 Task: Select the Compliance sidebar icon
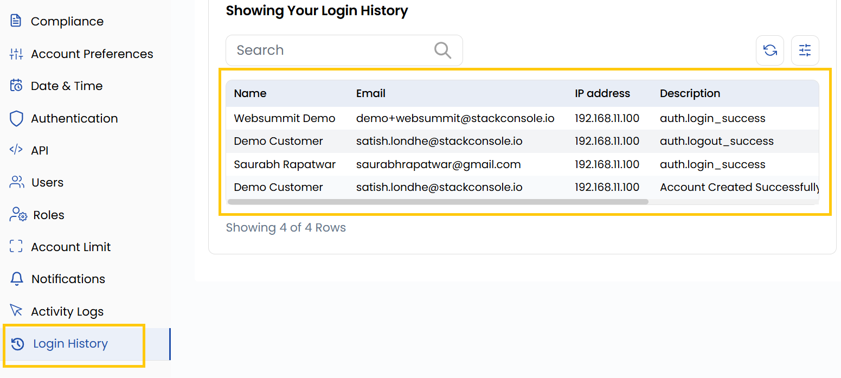tap(15, 21)
